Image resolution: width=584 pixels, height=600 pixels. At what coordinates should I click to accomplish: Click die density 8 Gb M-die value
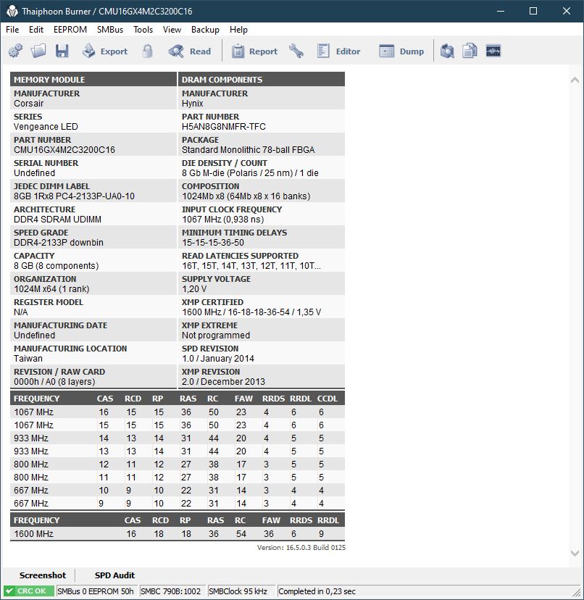[x=250, y=173]
